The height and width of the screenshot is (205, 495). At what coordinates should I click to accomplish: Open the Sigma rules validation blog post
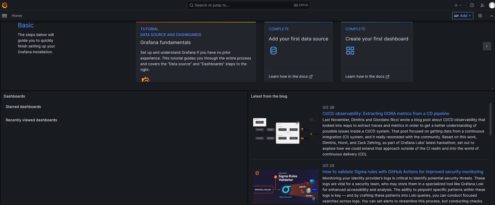[x=403, y=172]
